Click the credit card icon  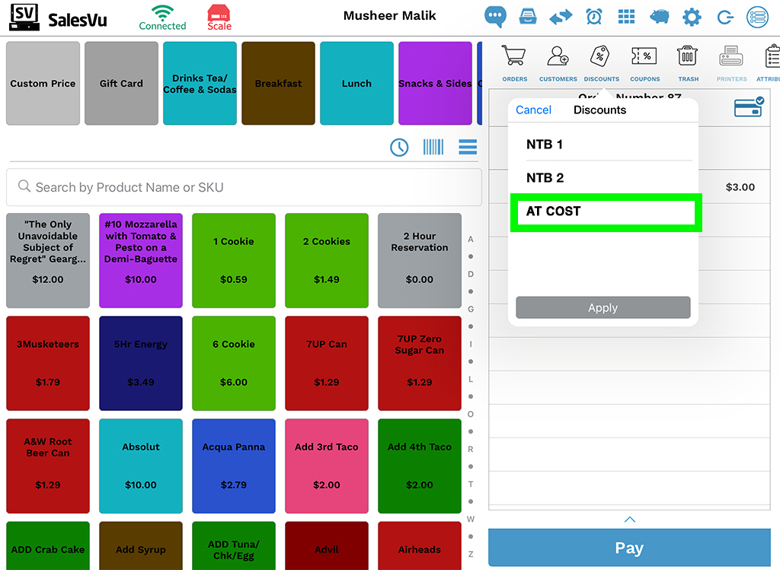(749, 107)
